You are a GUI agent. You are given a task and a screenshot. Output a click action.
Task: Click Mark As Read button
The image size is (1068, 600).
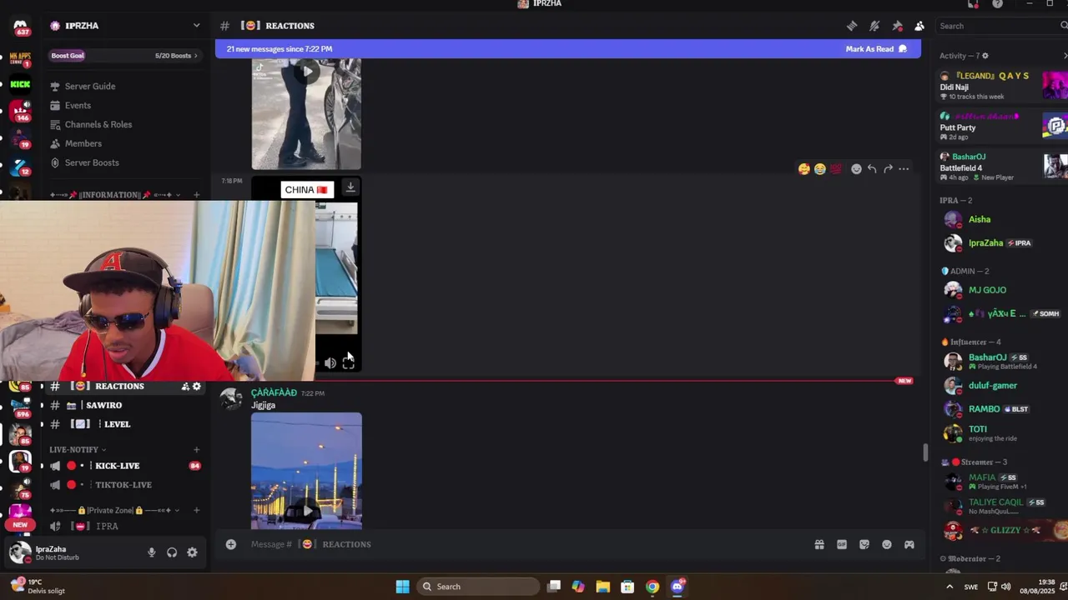pos(876,49)
